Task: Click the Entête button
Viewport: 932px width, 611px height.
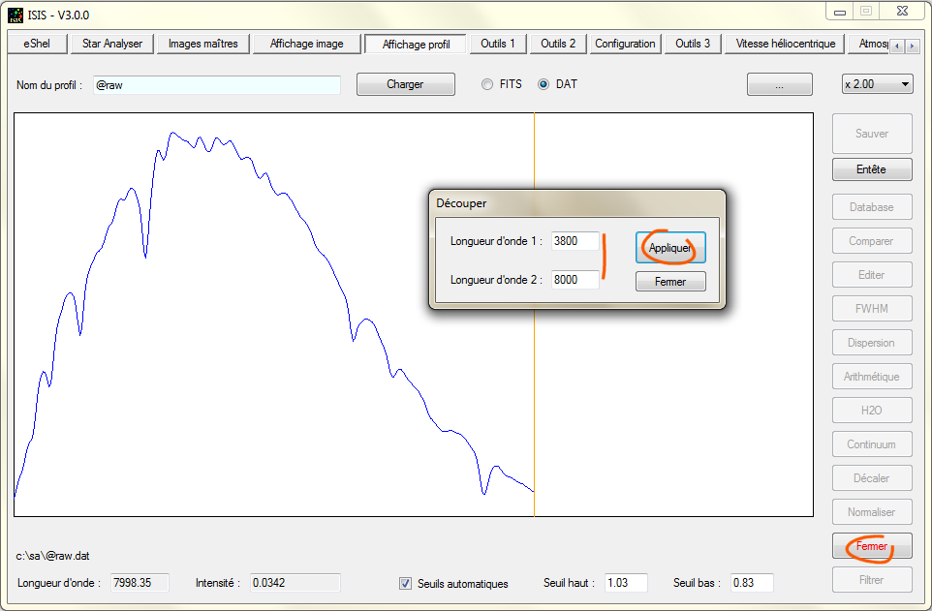Action: click(x=871, y=168)
